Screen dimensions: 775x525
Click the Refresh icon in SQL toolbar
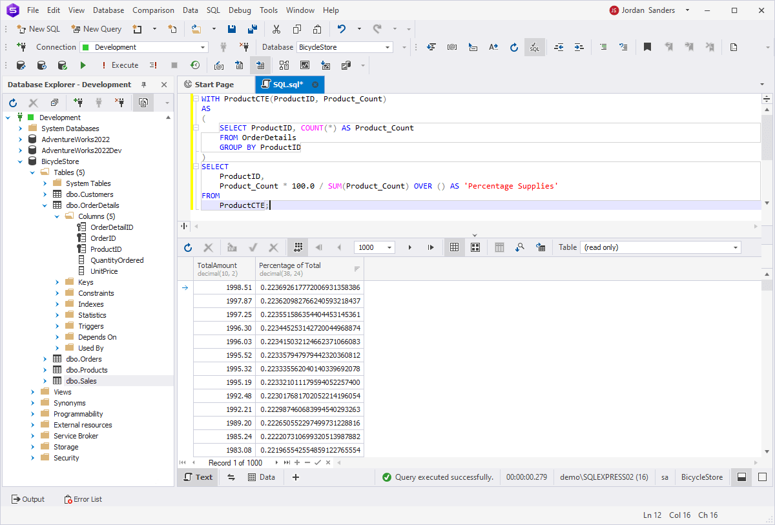(514, 47)
